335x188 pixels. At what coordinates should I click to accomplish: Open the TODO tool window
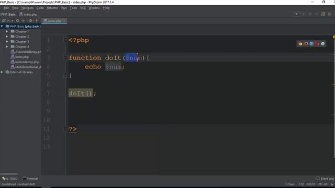[x=10, y=179]
